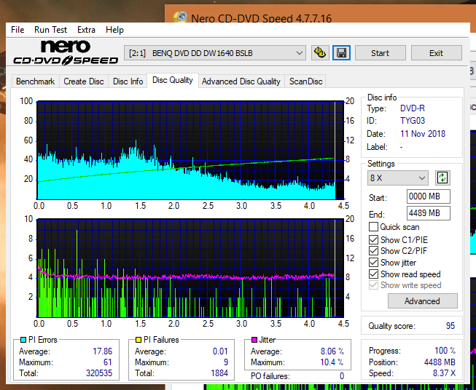Select the Disc Quality tab
The image size is (476, 390).
[x=173, y=80]
